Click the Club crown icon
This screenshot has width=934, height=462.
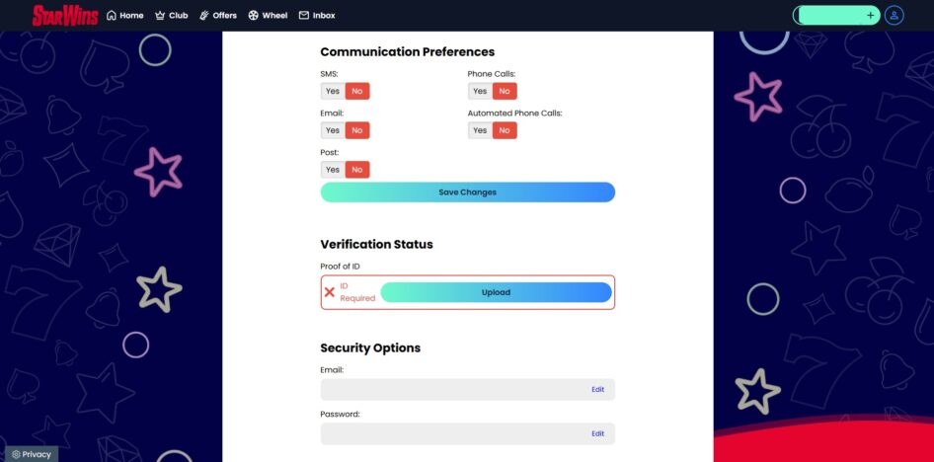point(160,16)
